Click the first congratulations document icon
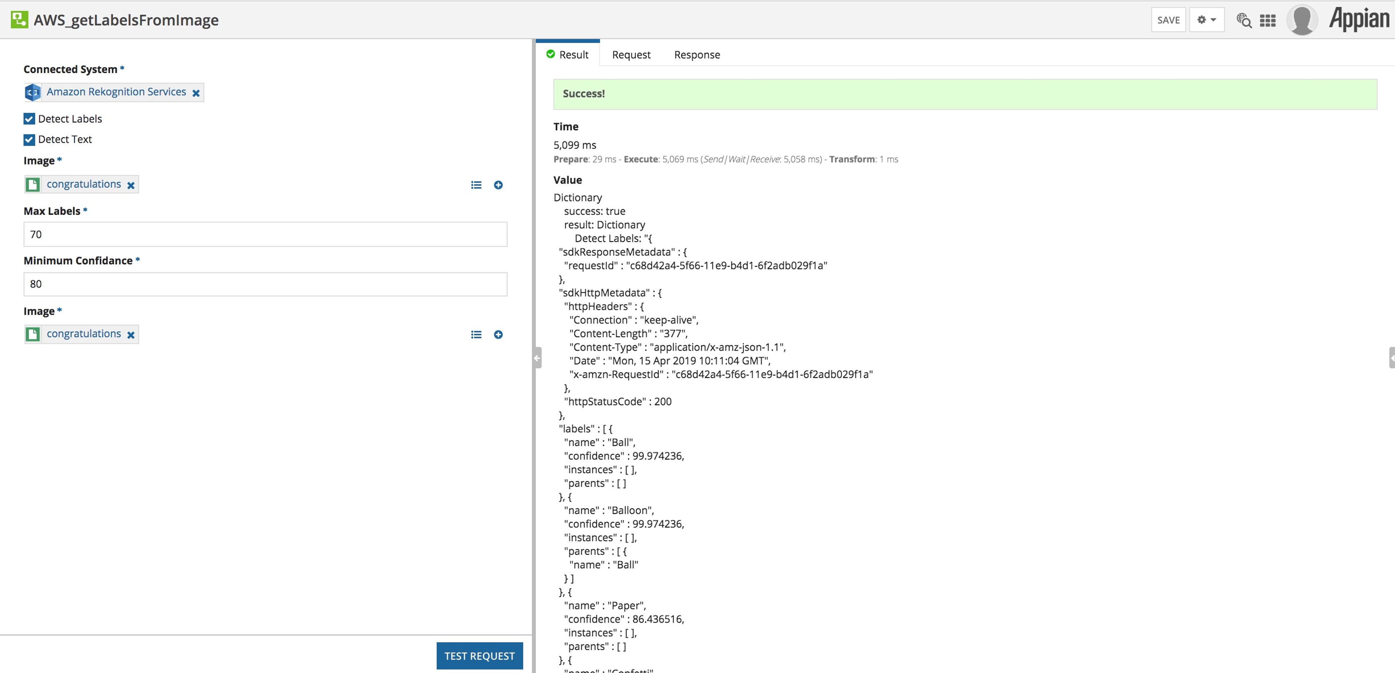The height and width of the screenshot is (673, 1395). (x=33, y=184)
